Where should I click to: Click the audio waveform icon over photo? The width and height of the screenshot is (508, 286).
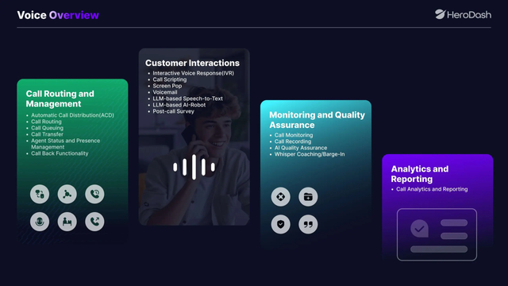[194, 167]
